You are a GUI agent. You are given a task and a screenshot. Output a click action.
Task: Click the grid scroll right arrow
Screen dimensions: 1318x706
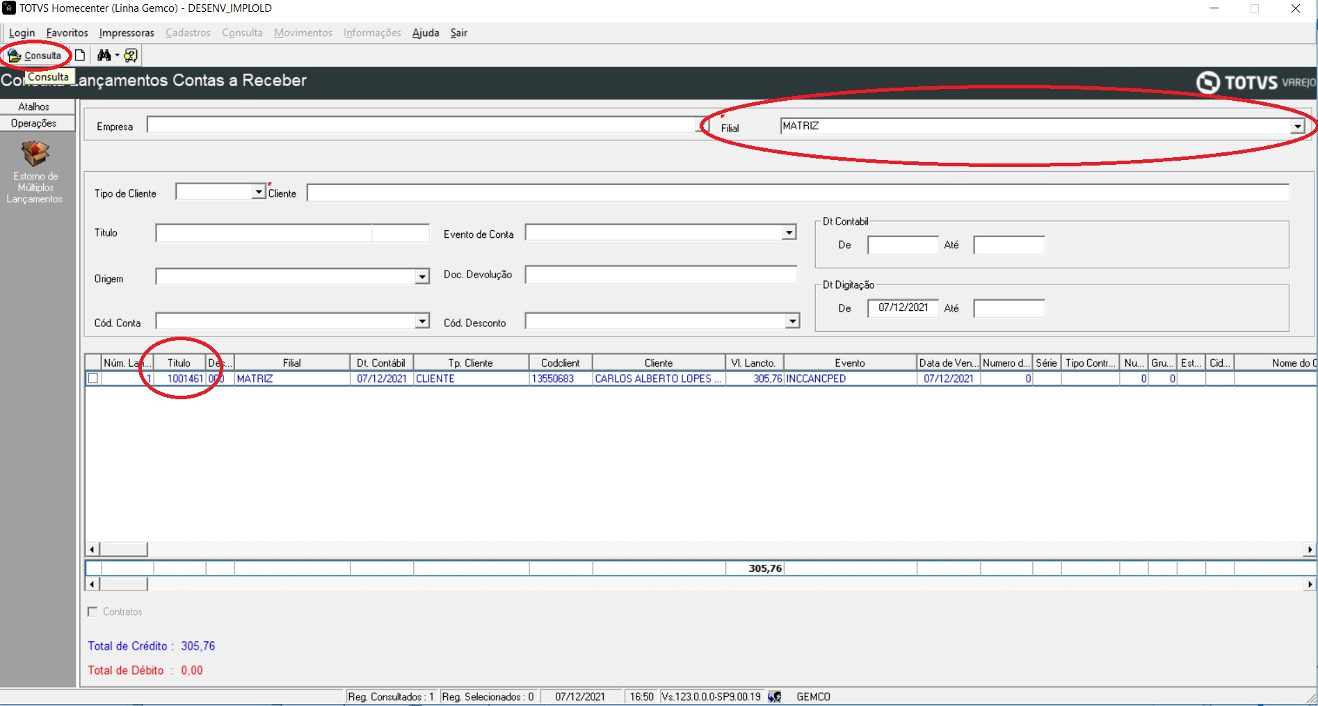1310,549
